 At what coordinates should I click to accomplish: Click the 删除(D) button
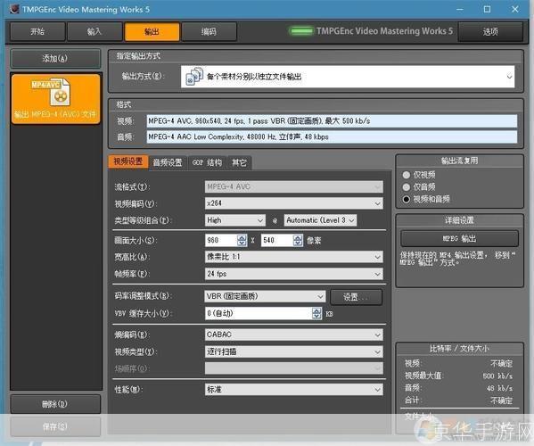pos(55,404)
